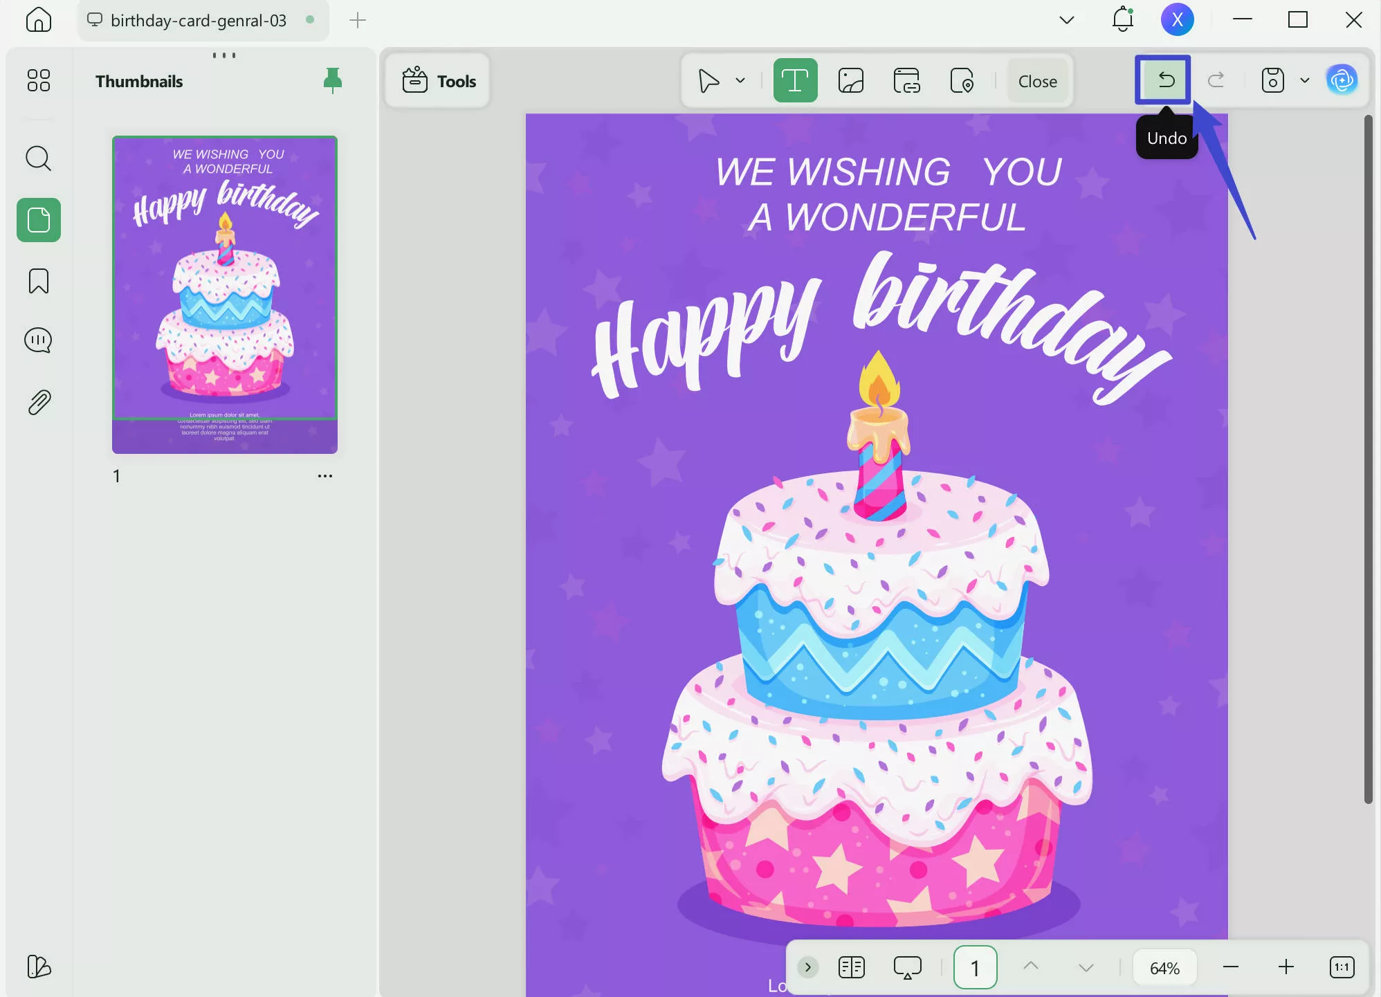Expand the save options dropdown arrow

pyautogui.click(x=1305, y=80)
